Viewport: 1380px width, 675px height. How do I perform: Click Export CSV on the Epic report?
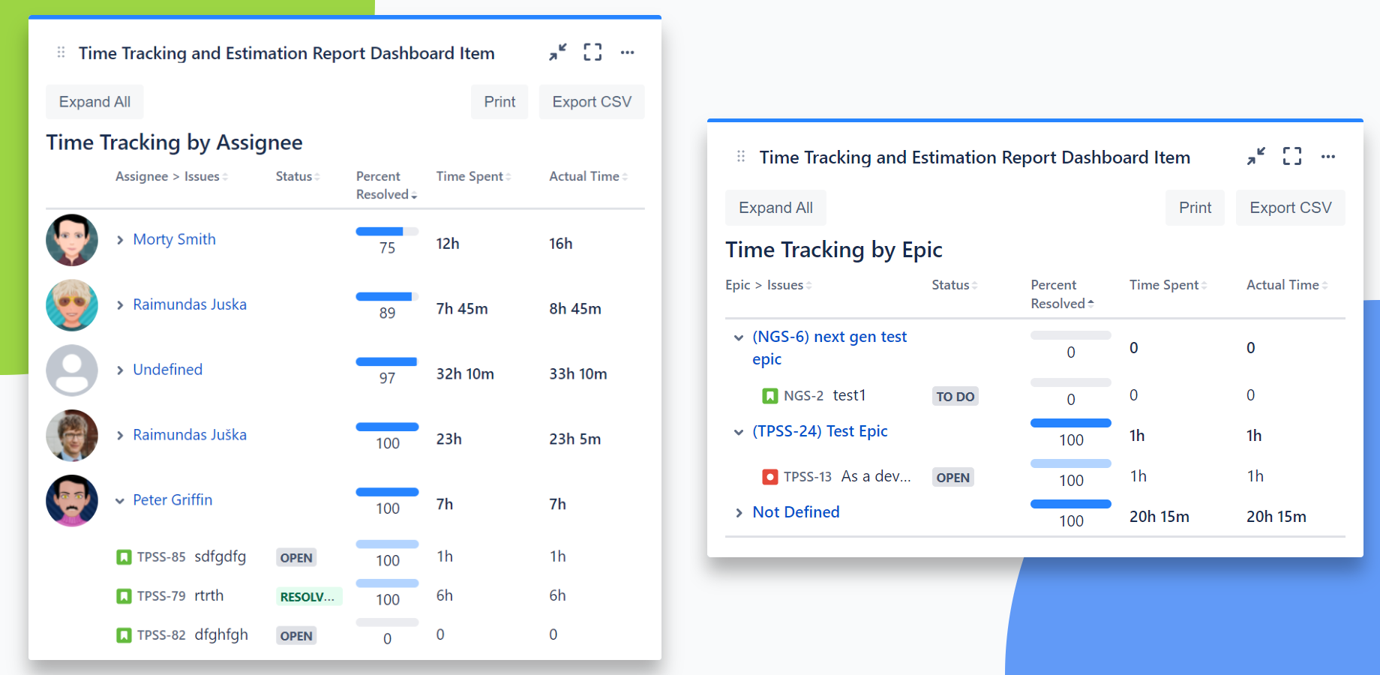(x=1290, y=208)
